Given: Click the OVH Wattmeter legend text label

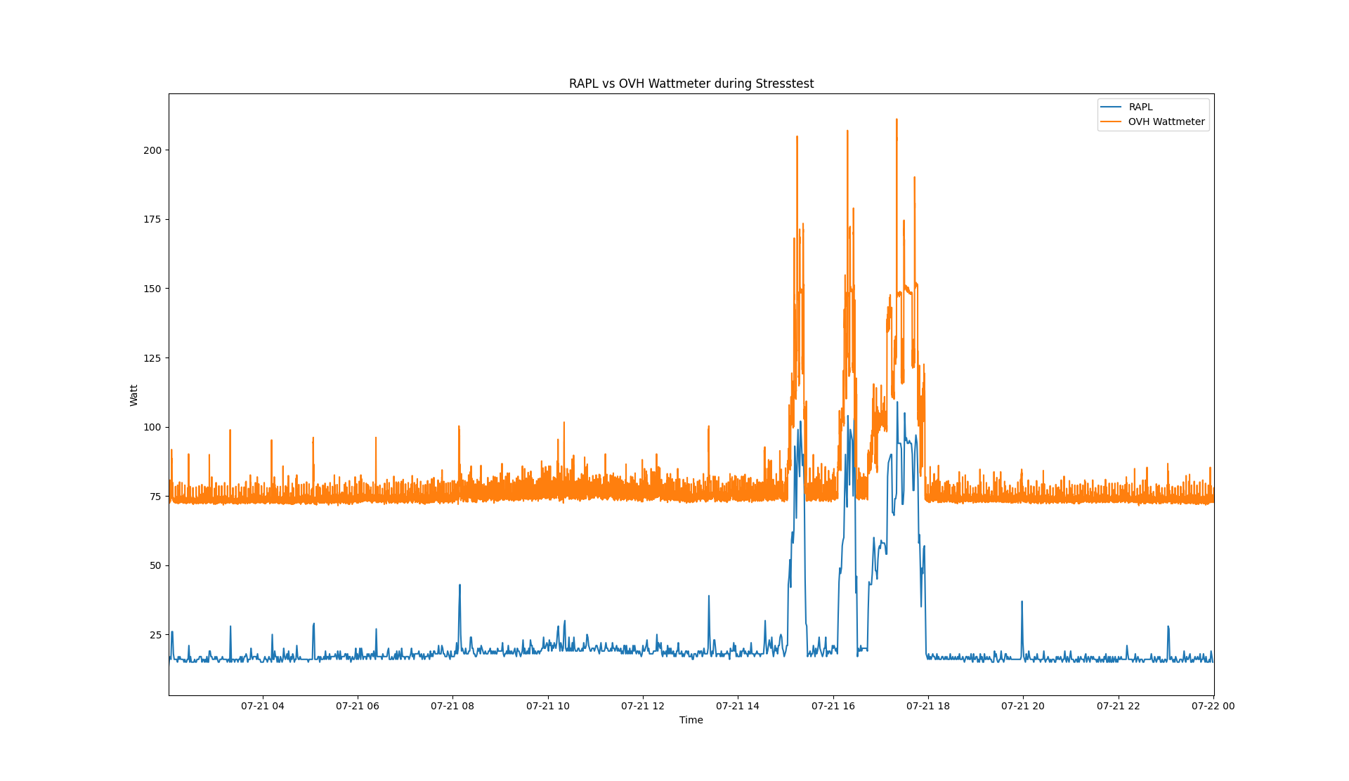Looking at the screenshot, I should point(1166,122).
